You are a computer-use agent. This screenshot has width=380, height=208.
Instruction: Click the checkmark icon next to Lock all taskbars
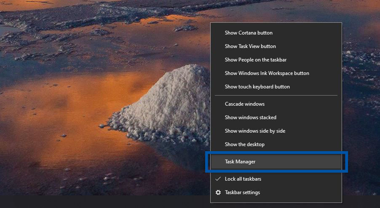(218, 179)
